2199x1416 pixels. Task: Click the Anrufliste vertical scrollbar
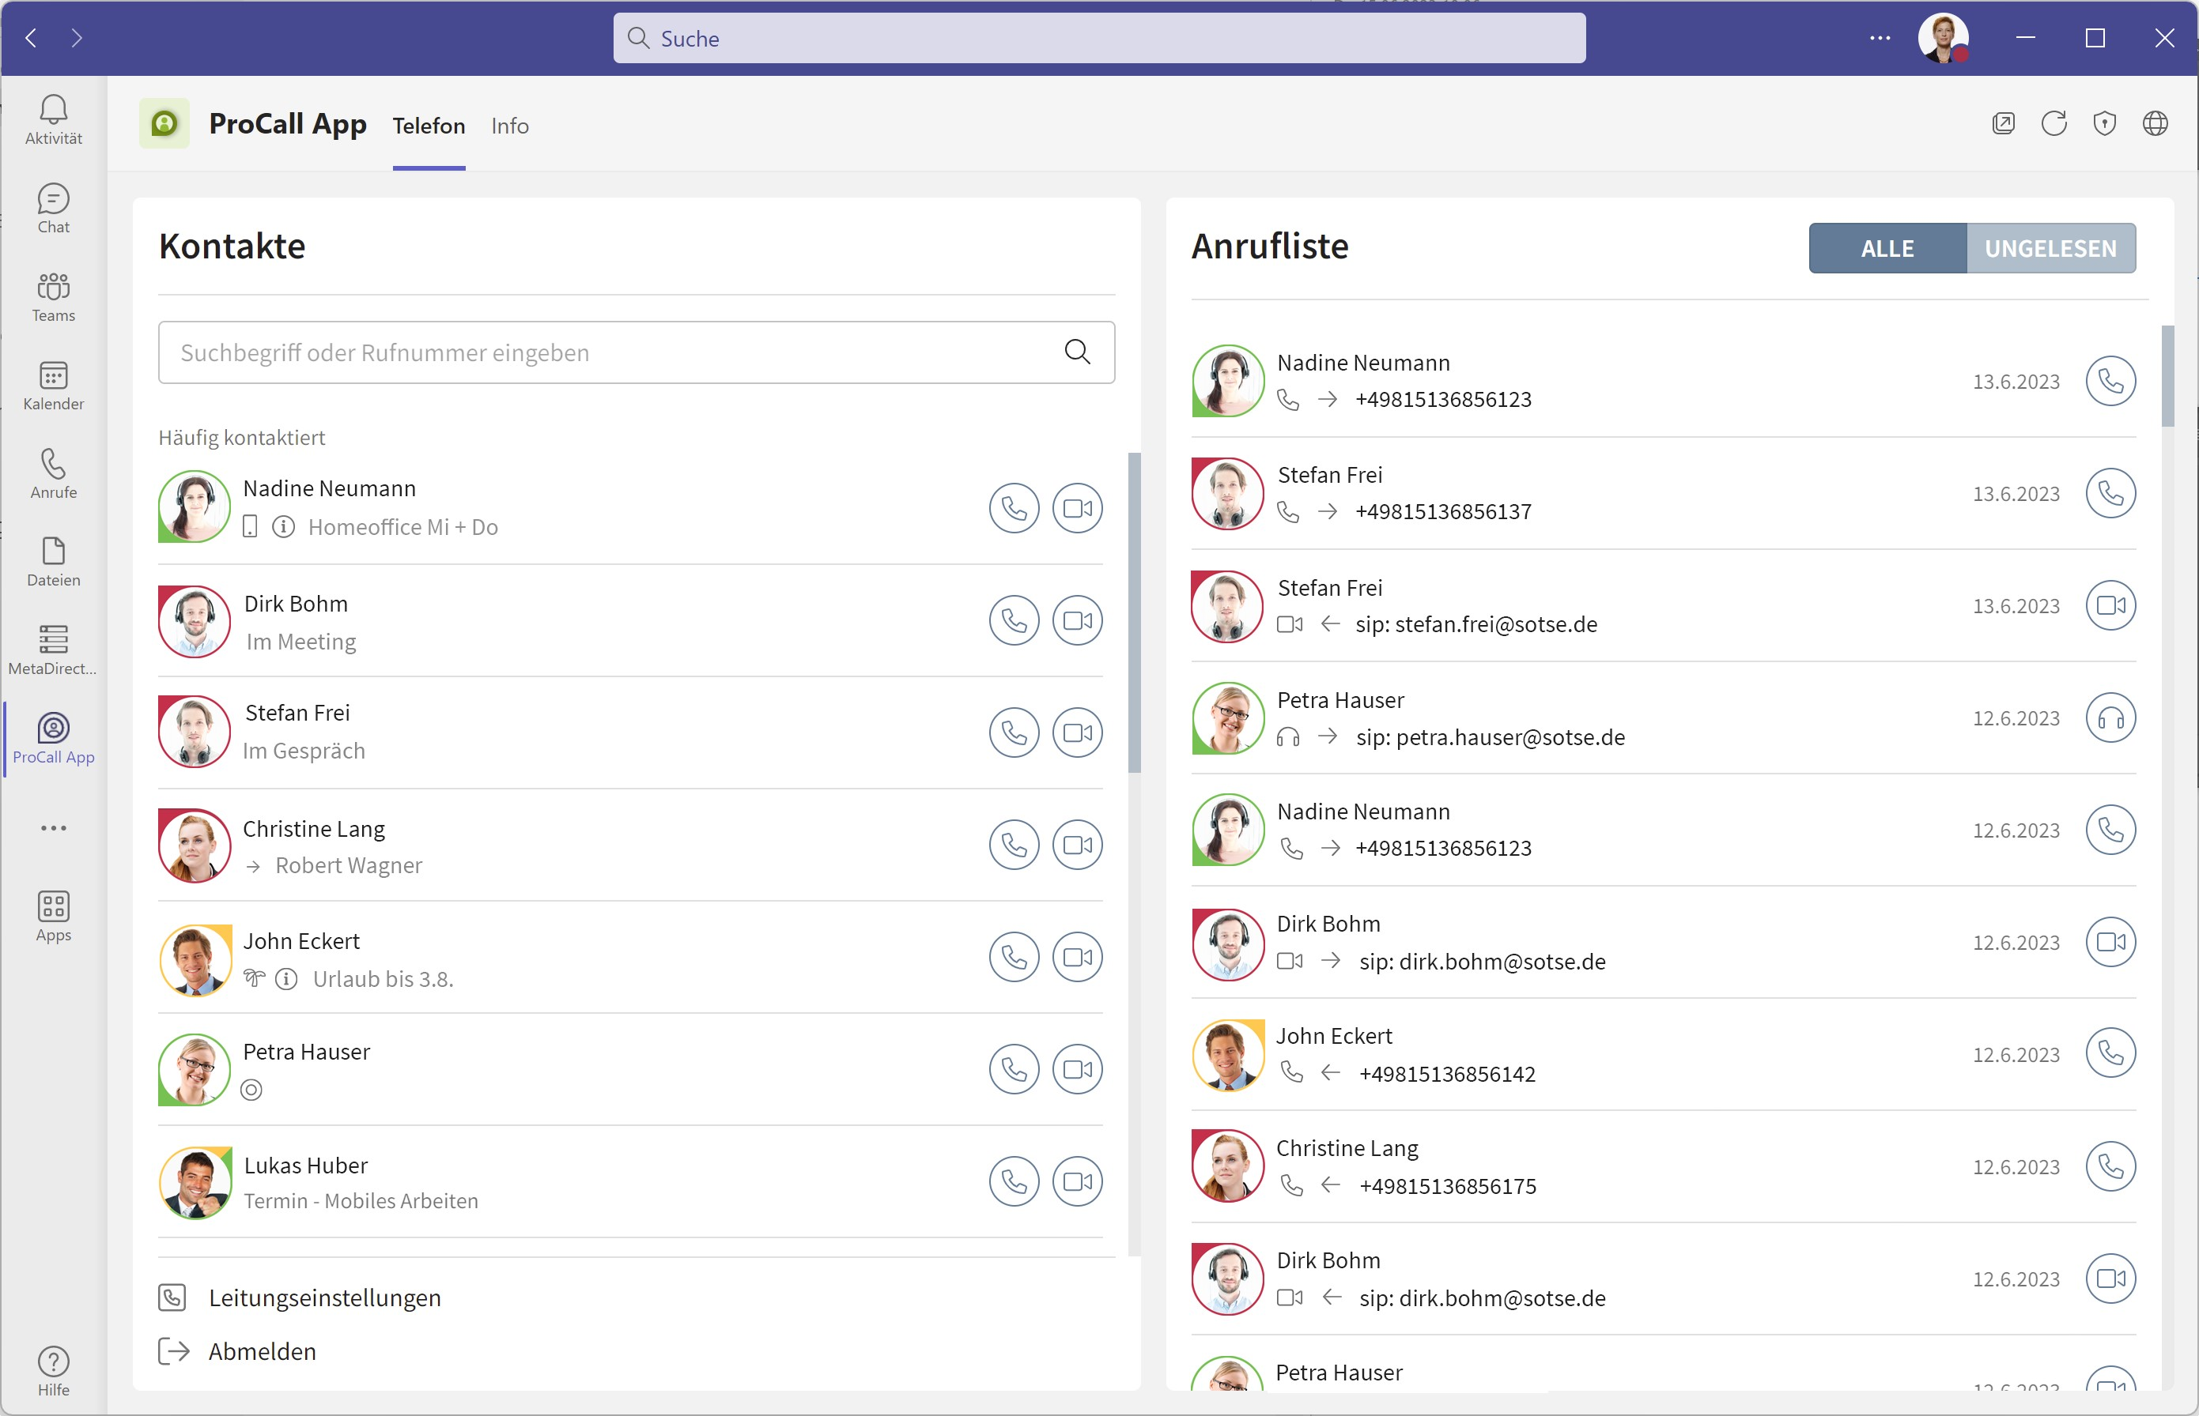coord(2167,377)
